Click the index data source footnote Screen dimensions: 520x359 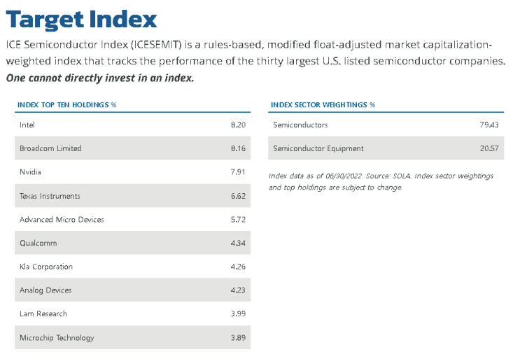381,182
